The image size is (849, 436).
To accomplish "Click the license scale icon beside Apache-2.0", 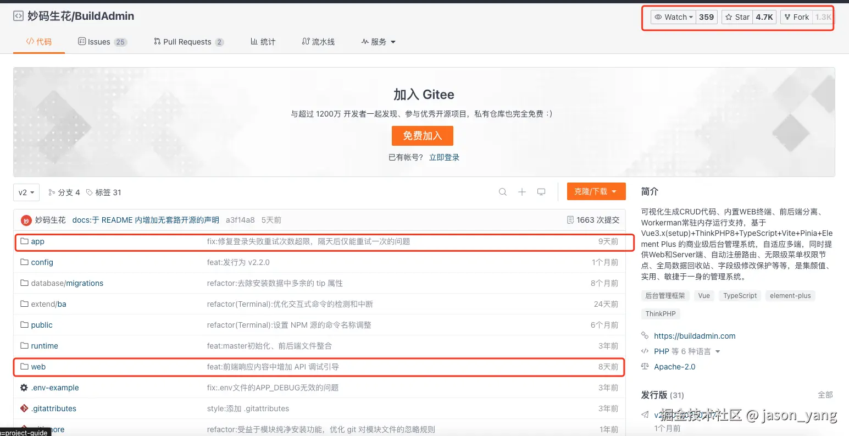I will 645,367.
